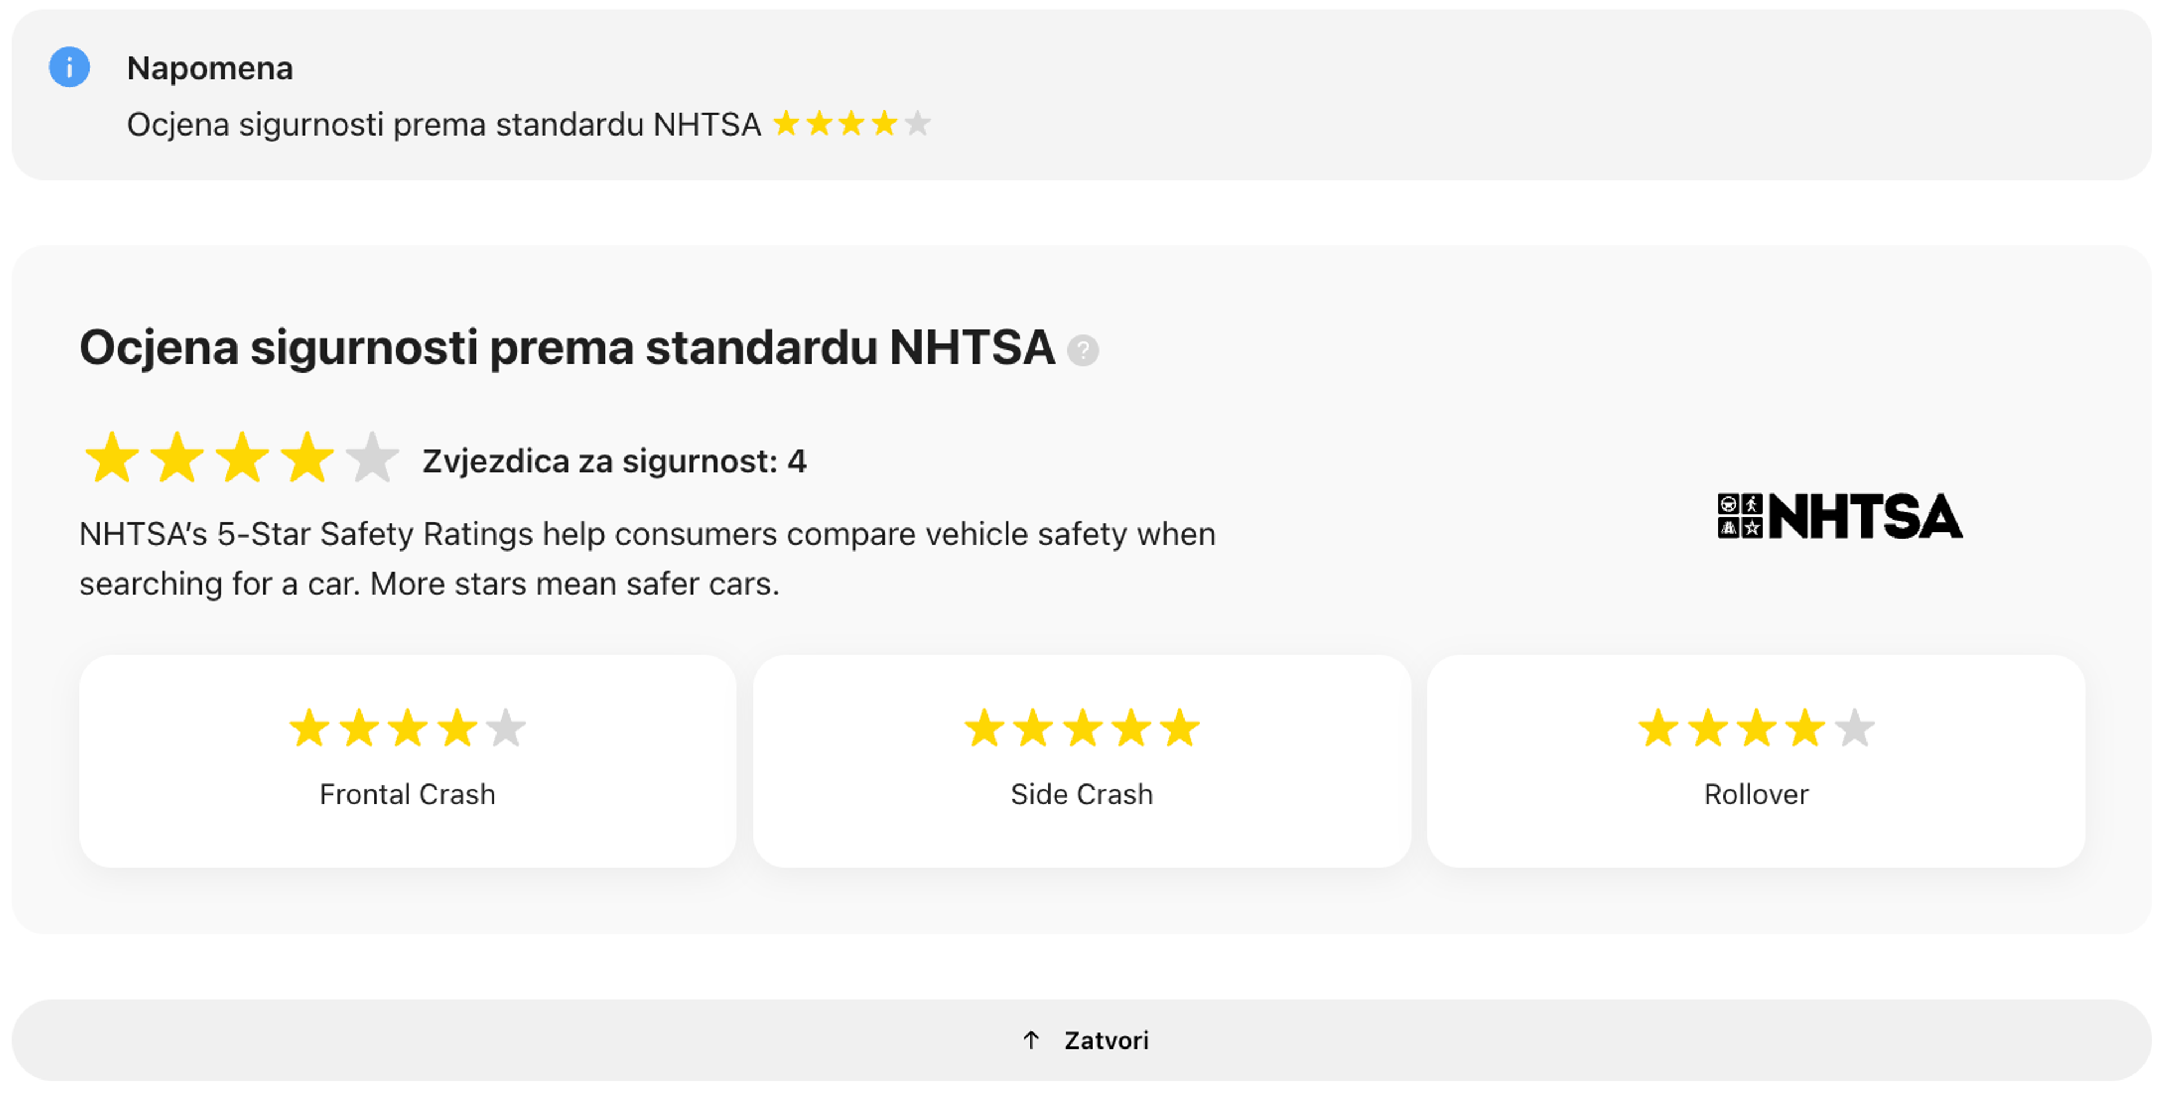Click the NHTSA logo

(1840, 516)
